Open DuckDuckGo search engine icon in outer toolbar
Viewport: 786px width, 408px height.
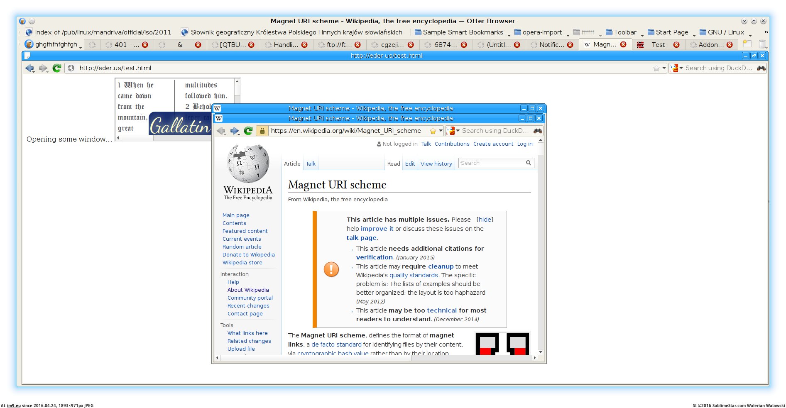675,68
